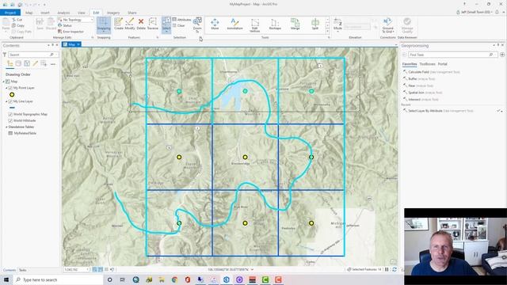Click Copy in the Clipboard group
Image resolution: width=507 pixels, height=285 pixels.
[x=18, y=25]
